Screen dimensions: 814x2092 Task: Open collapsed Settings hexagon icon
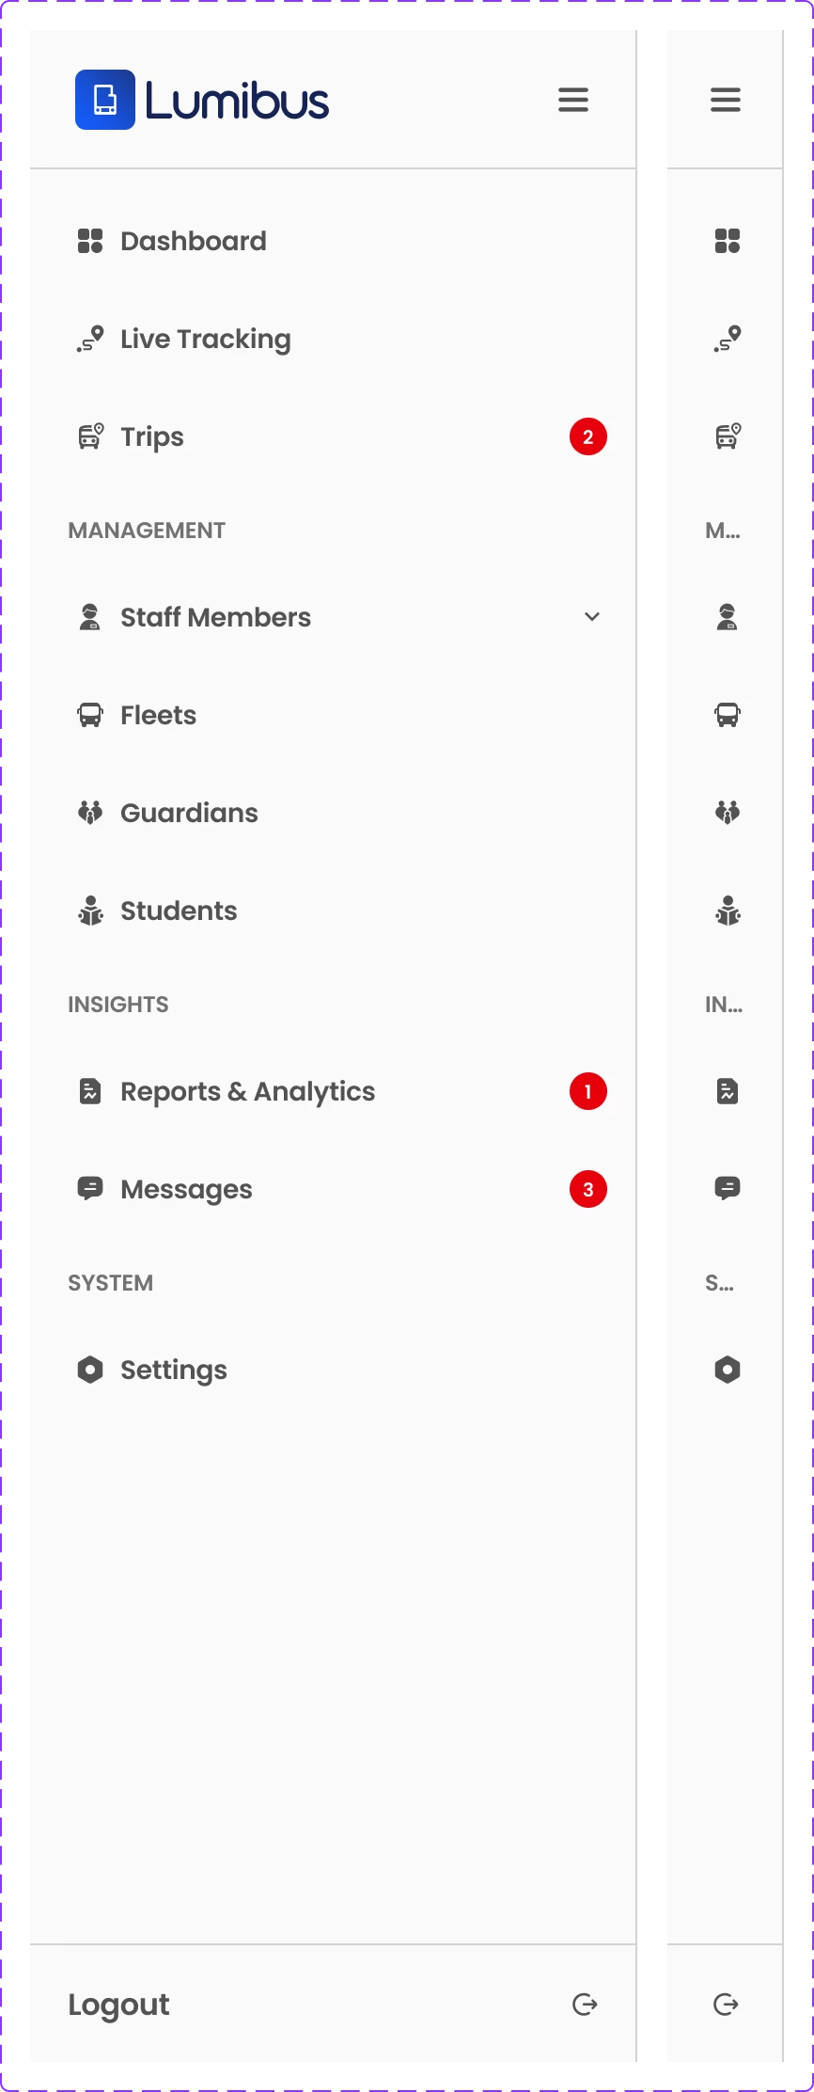[x=728, y=1370]
